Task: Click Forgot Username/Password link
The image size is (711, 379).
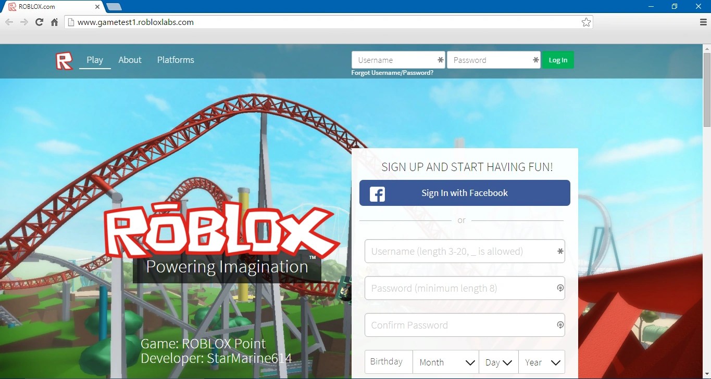Action: (392, 73)
